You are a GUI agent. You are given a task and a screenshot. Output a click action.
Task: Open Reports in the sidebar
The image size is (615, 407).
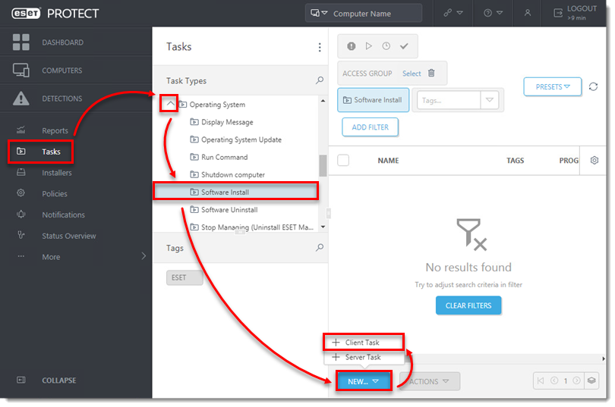pyautogui.click(x=55, y=130)
